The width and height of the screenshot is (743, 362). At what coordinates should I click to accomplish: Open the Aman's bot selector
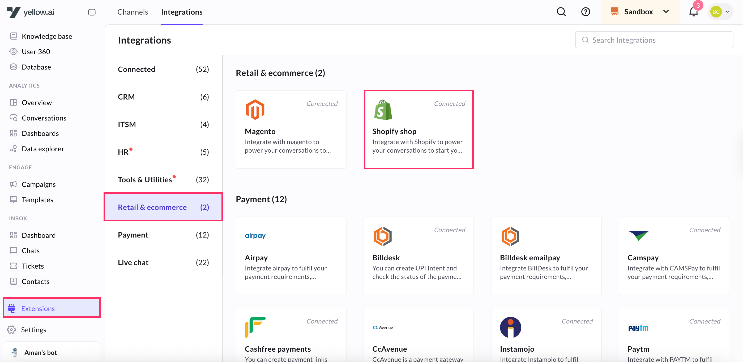coord(51,352)
